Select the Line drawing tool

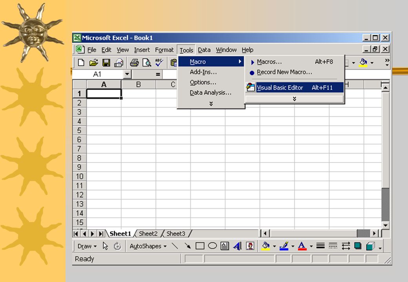[175, 246]
